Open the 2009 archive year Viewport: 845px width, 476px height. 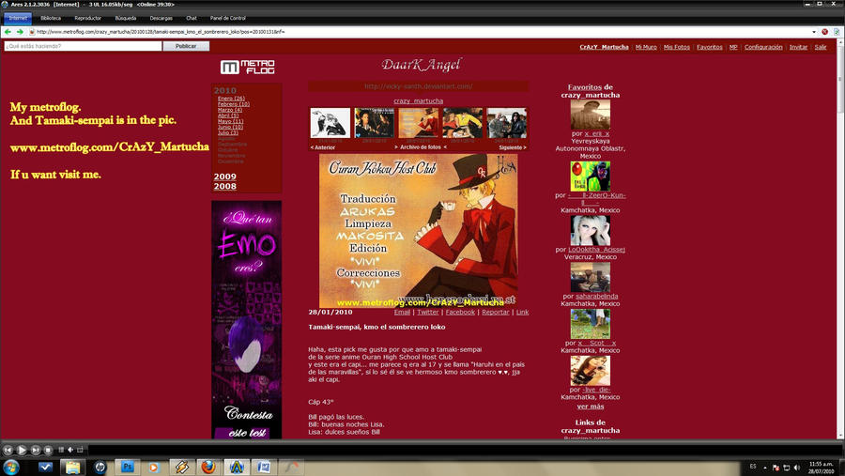click(x=224, y=177)
